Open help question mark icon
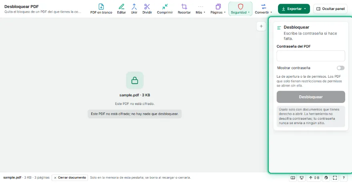 pos(344,178)
